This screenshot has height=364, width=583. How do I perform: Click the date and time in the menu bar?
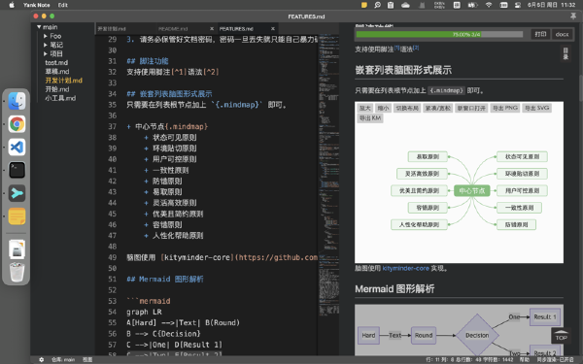(551, 5)
